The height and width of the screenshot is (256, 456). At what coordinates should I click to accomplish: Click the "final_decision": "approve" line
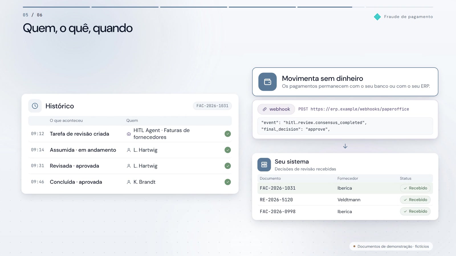point(296,129)
